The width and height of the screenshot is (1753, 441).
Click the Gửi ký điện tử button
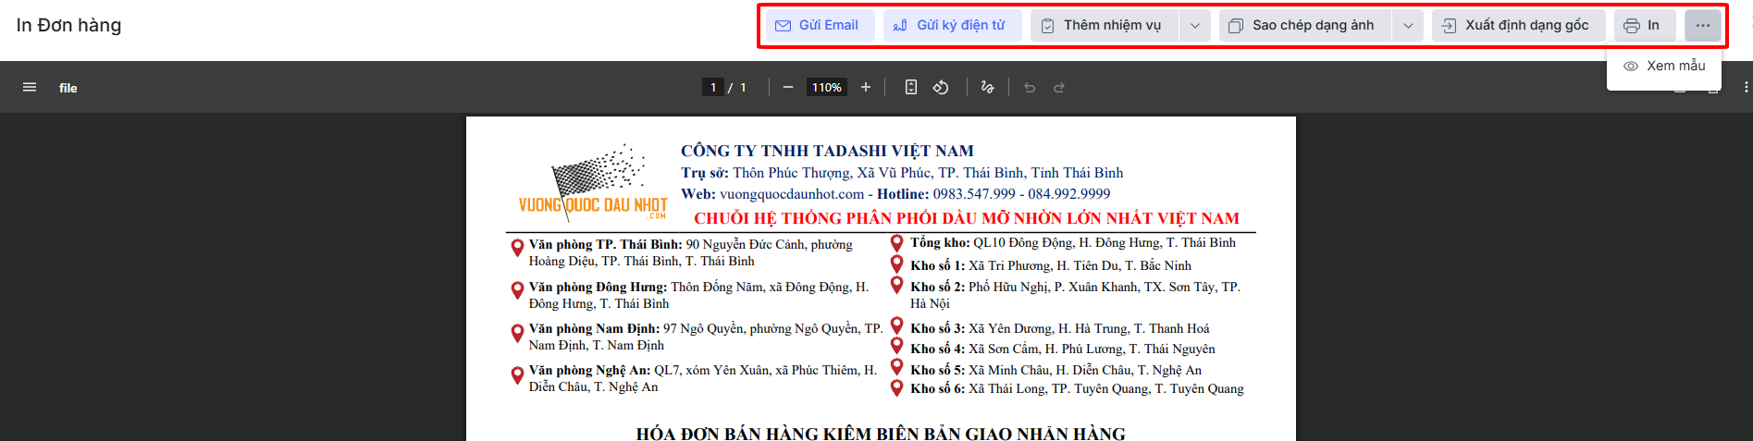[950, 26]
